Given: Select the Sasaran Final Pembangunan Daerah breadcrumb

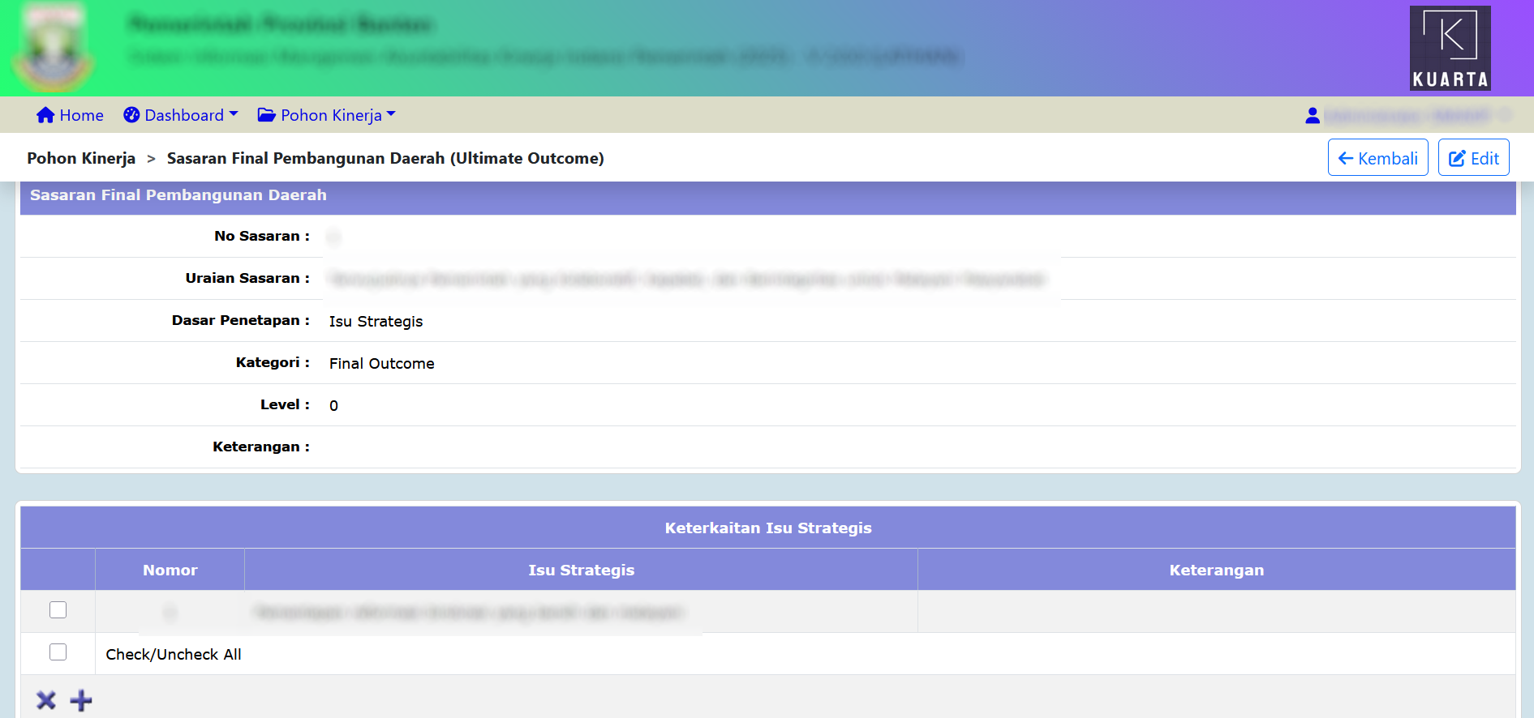Looking at the screenshot, I should tap(385, 158).
